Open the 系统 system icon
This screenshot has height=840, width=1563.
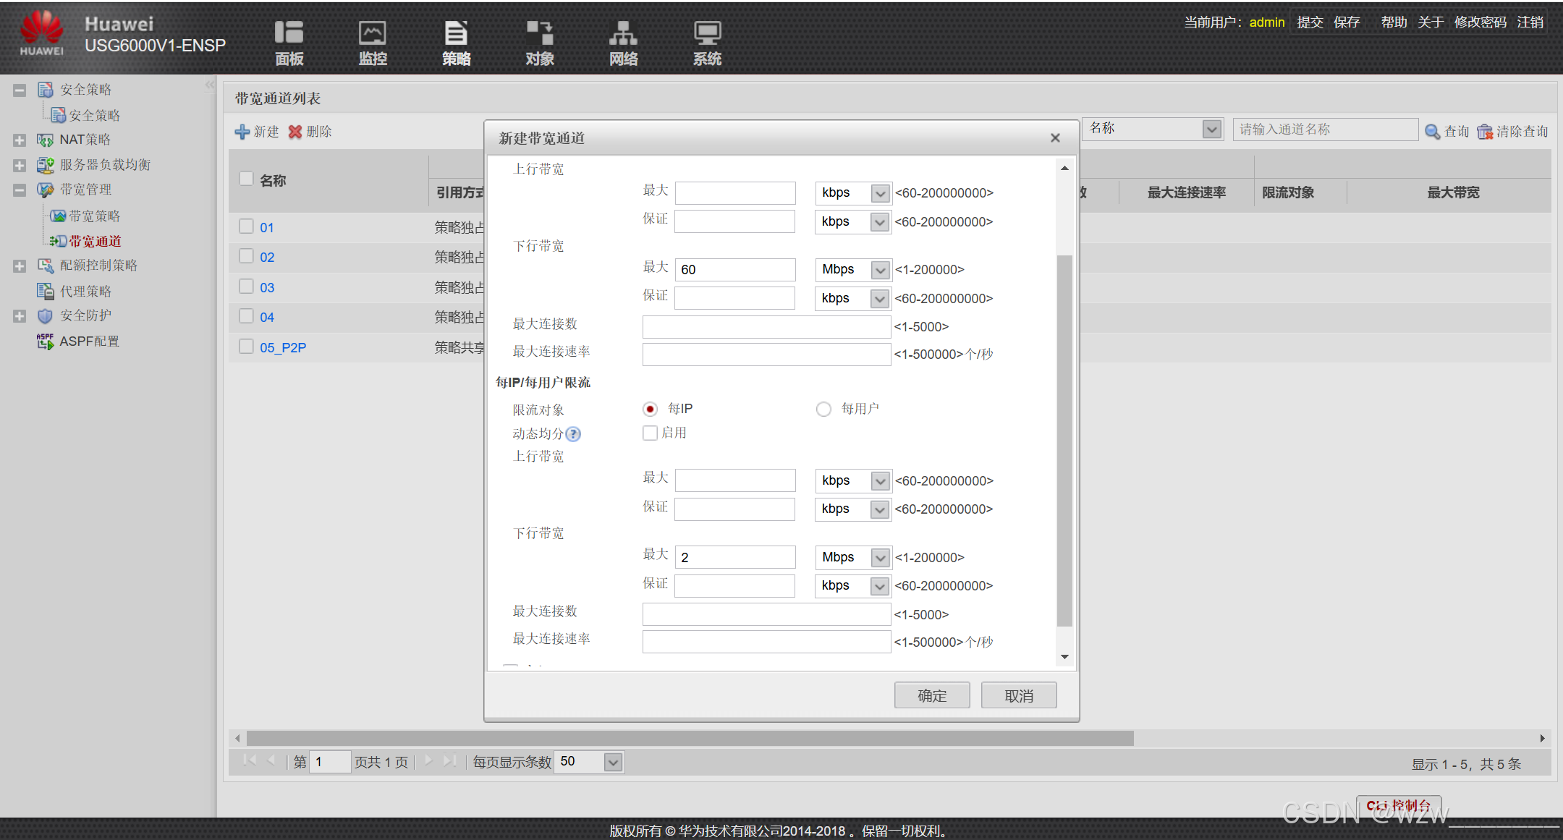tap(707, 33)
